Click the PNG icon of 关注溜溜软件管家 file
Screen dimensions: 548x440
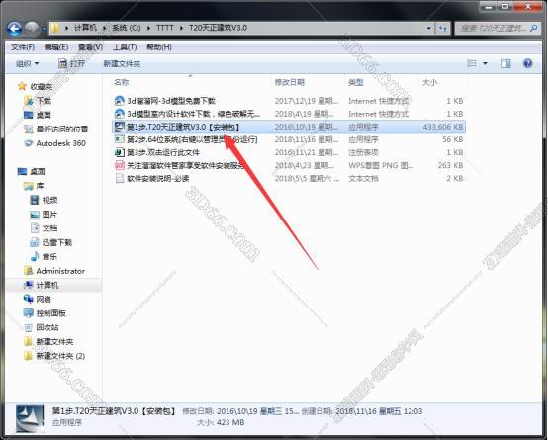click(x=120, y=166)
